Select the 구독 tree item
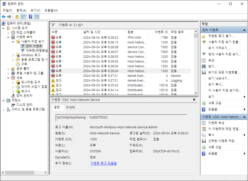This screenshot has width=248, height=181. [x=24, y=64]
